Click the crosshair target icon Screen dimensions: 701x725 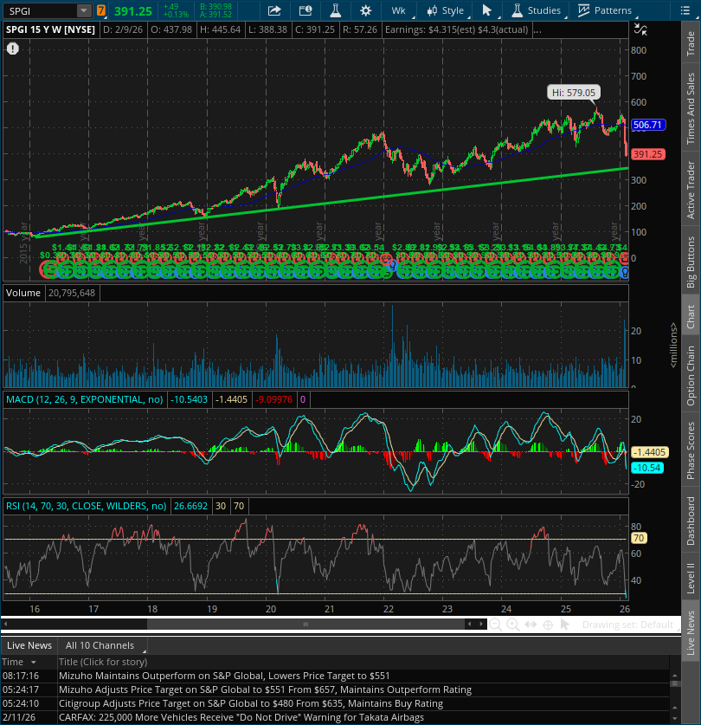click(548, 625)
